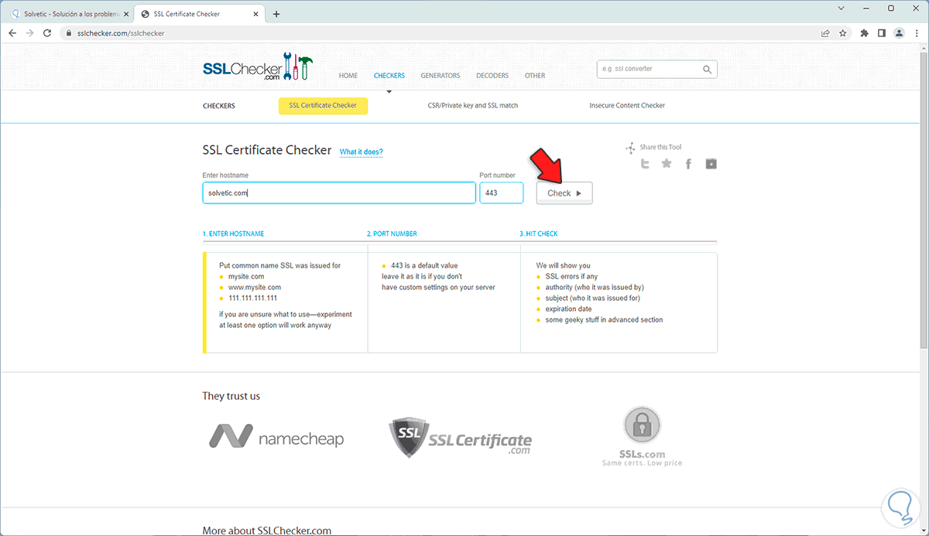Viewport: 929px width, 536px height.
Task: Open Insecure Content Checker
Action: click(627, 105)
